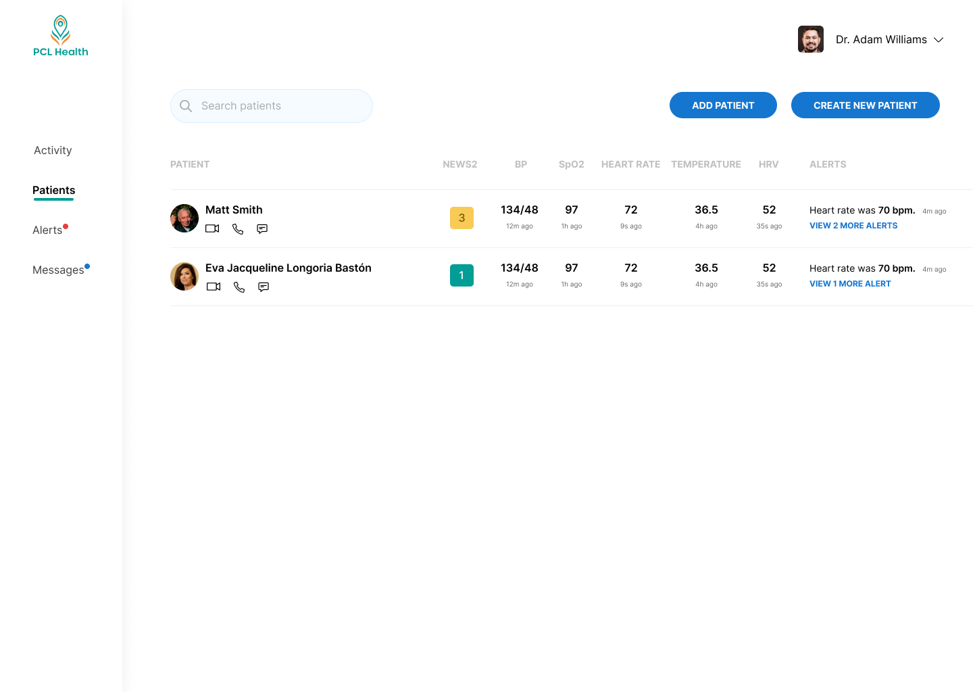
Task: Open chat with Matt Smith
Action: [262, 228]
